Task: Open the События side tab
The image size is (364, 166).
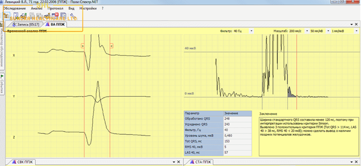Action: 2,84
